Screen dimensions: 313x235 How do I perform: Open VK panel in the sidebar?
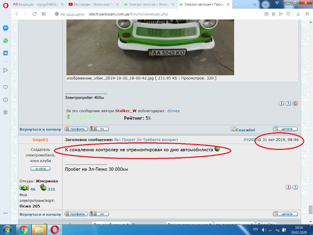(6, 53)
